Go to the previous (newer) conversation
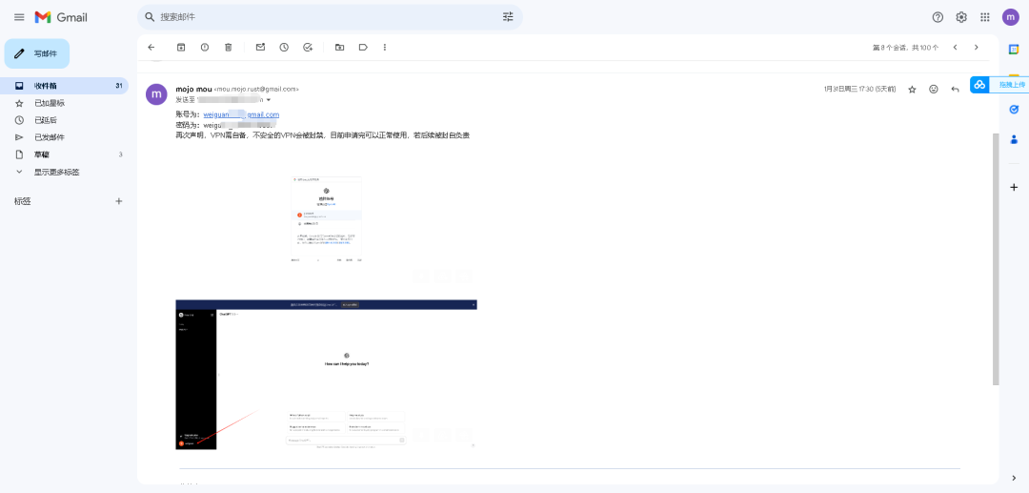Image resolution: width=1029 pixels, height=493 pixels. coord(955,48)
